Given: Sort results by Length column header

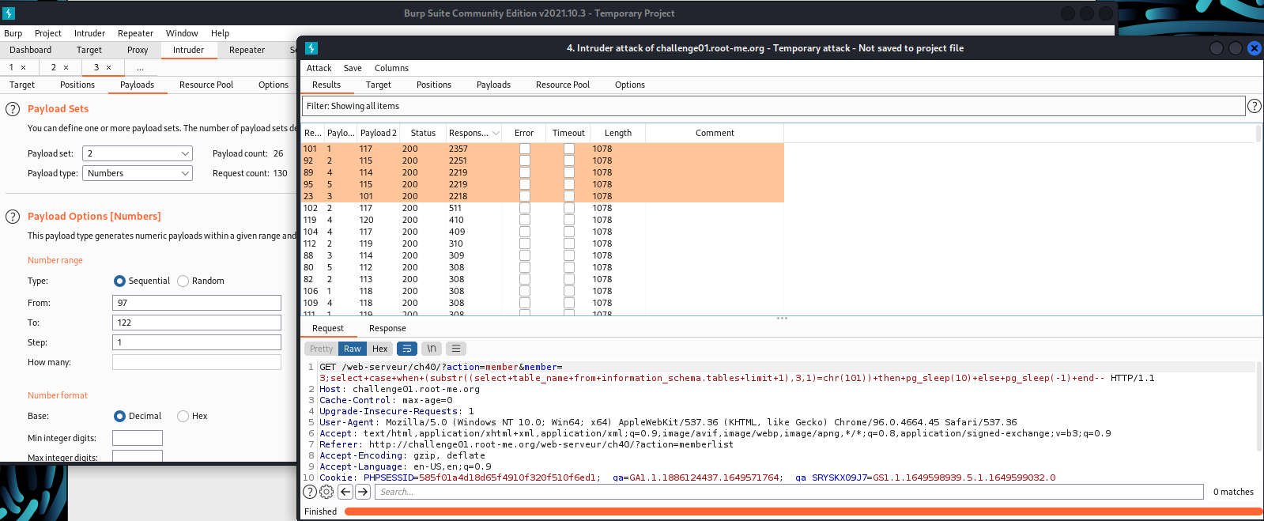Looking at the screenshot, I should point(618,133).
